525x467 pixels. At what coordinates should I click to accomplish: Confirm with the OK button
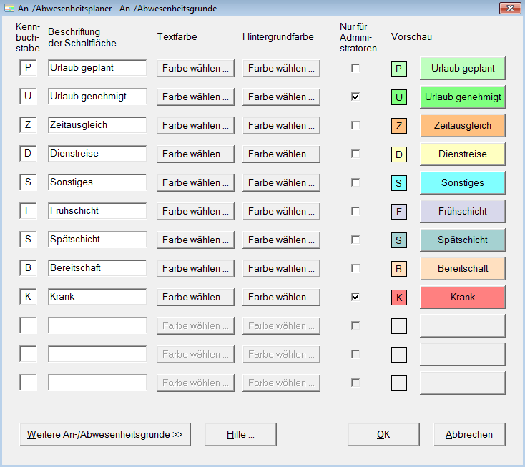coord(383,434)
